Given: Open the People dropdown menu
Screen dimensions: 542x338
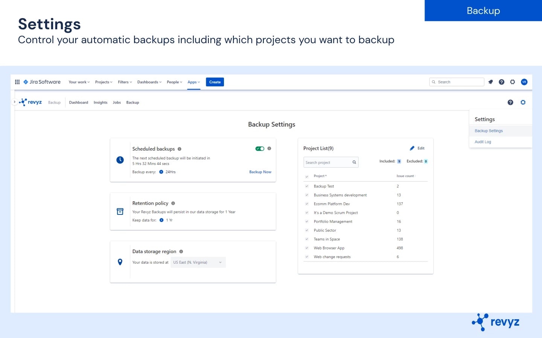Looking at the screenshot, I should pos(174,82).
